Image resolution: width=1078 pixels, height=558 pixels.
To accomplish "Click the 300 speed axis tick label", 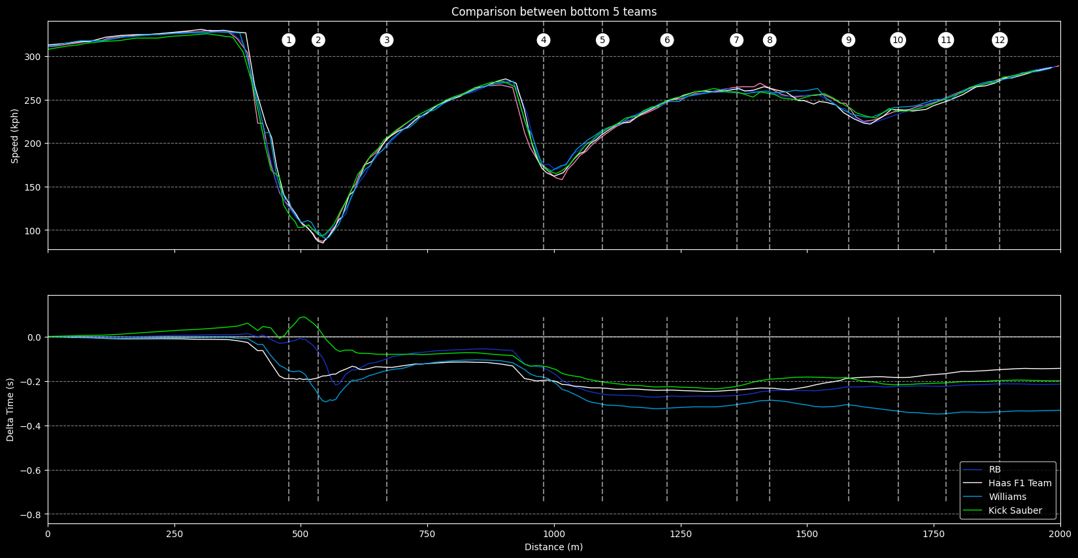I will pos(33,57).
